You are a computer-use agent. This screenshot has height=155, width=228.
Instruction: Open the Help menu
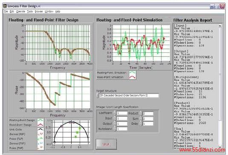point(58,11)
